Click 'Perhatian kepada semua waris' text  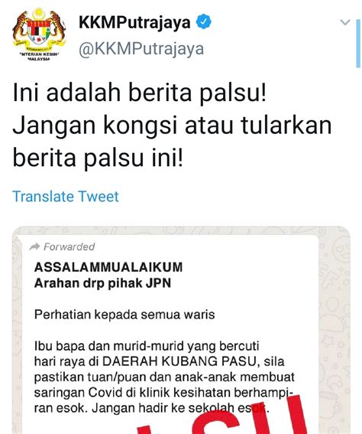tap(124, 315)
